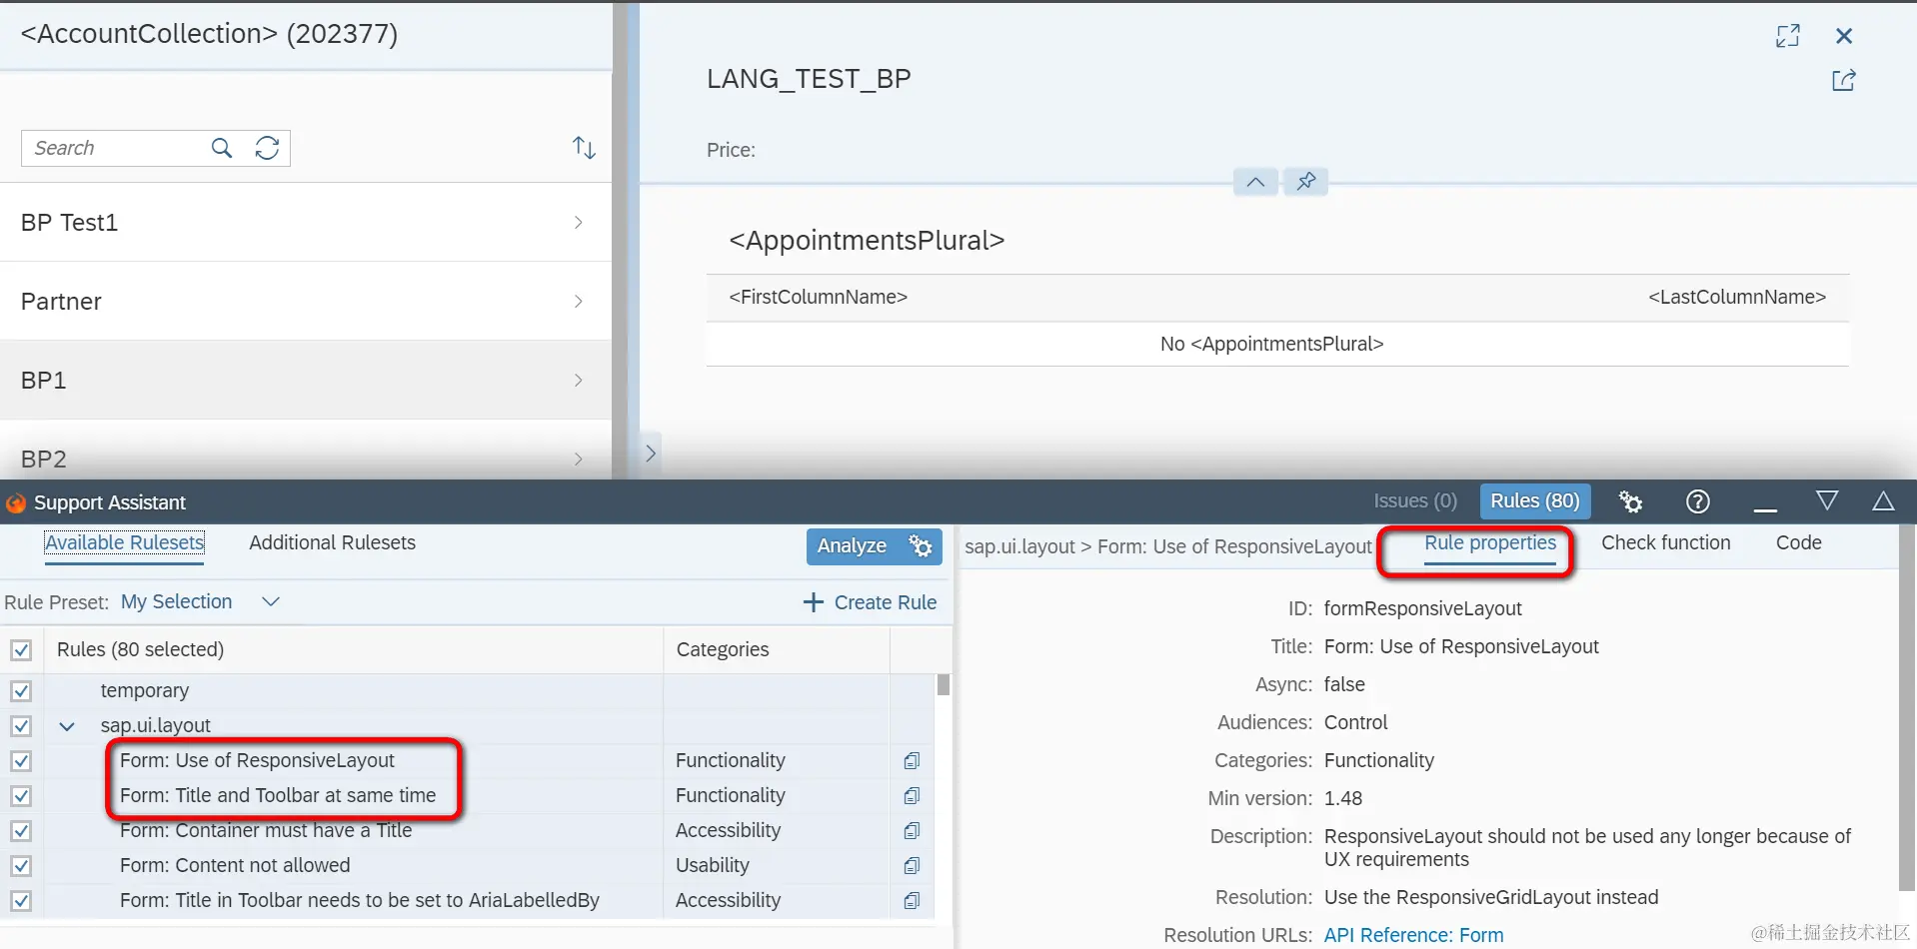Screen dimensions: 1917x949
Task: Open BP1 via its chevron
Action: 578,380
